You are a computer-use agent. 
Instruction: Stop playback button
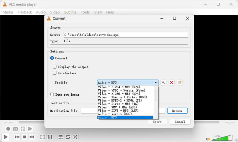point(24,137)
